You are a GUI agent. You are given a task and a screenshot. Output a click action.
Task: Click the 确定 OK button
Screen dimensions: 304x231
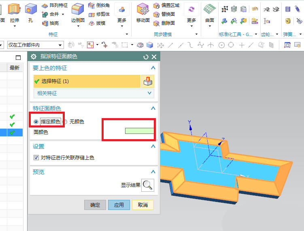(95, 205)
